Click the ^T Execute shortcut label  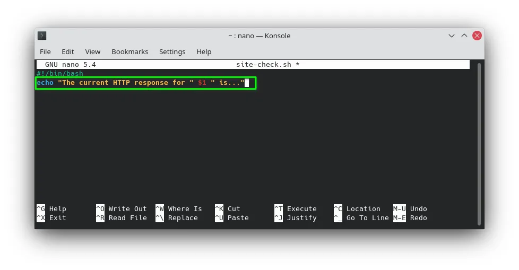pos(296,209)
